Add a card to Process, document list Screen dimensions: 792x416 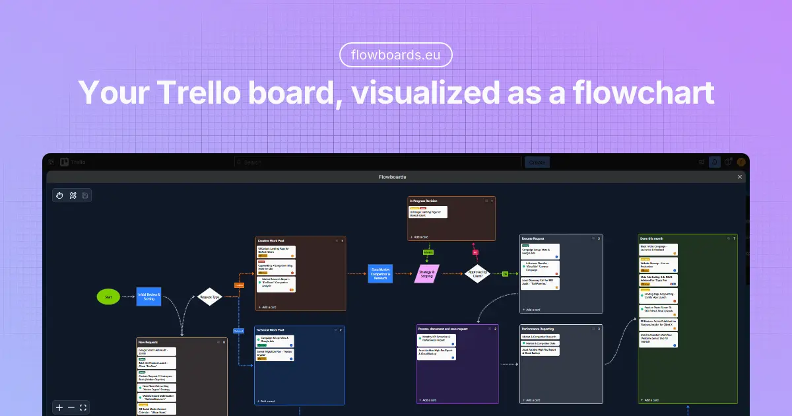click(429, 400)
